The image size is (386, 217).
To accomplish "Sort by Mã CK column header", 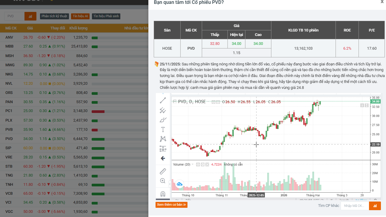I will coord(11,28).
